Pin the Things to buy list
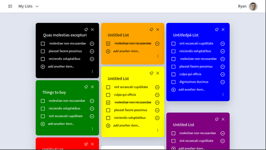This screenshot has width=266, height=150. (x=86, y=87)
